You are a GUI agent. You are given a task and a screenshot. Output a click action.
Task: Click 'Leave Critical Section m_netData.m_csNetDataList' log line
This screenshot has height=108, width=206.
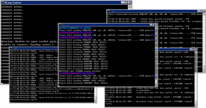pos(51,89)
